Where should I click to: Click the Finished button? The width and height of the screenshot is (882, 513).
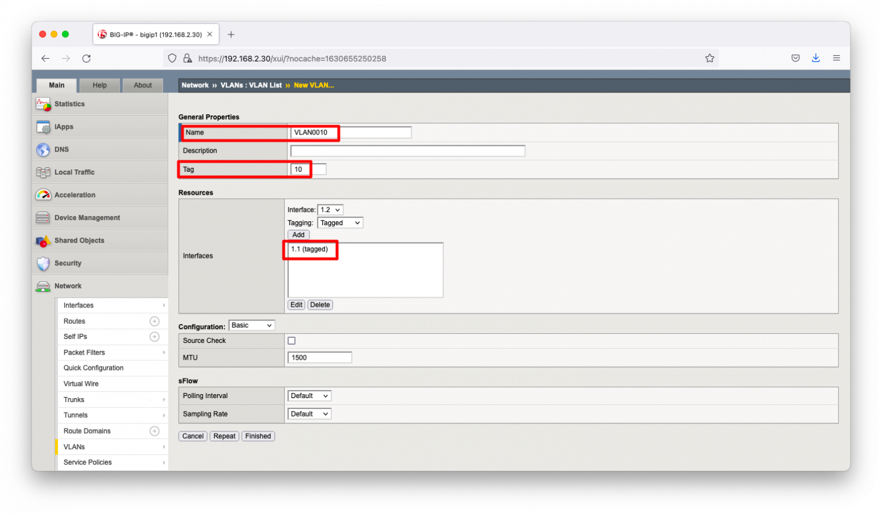(x=258, y=436)
